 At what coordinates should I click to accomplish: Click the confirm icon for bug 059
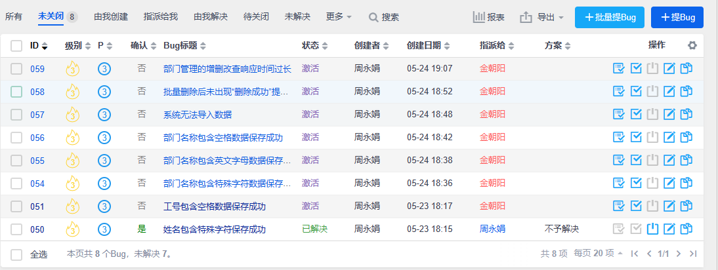coord(619,69)
